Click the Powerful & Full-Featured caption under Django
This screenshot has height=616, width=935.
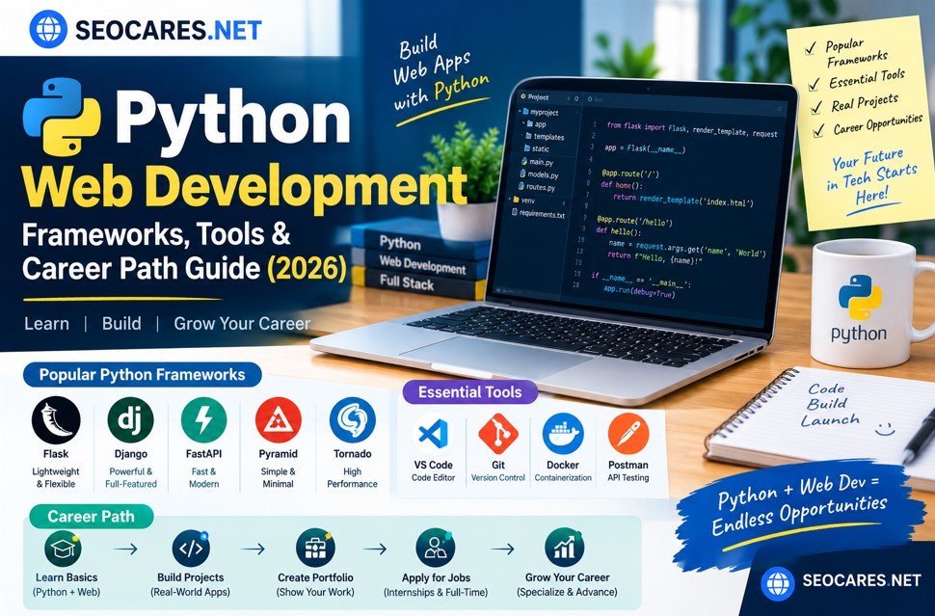130,477
